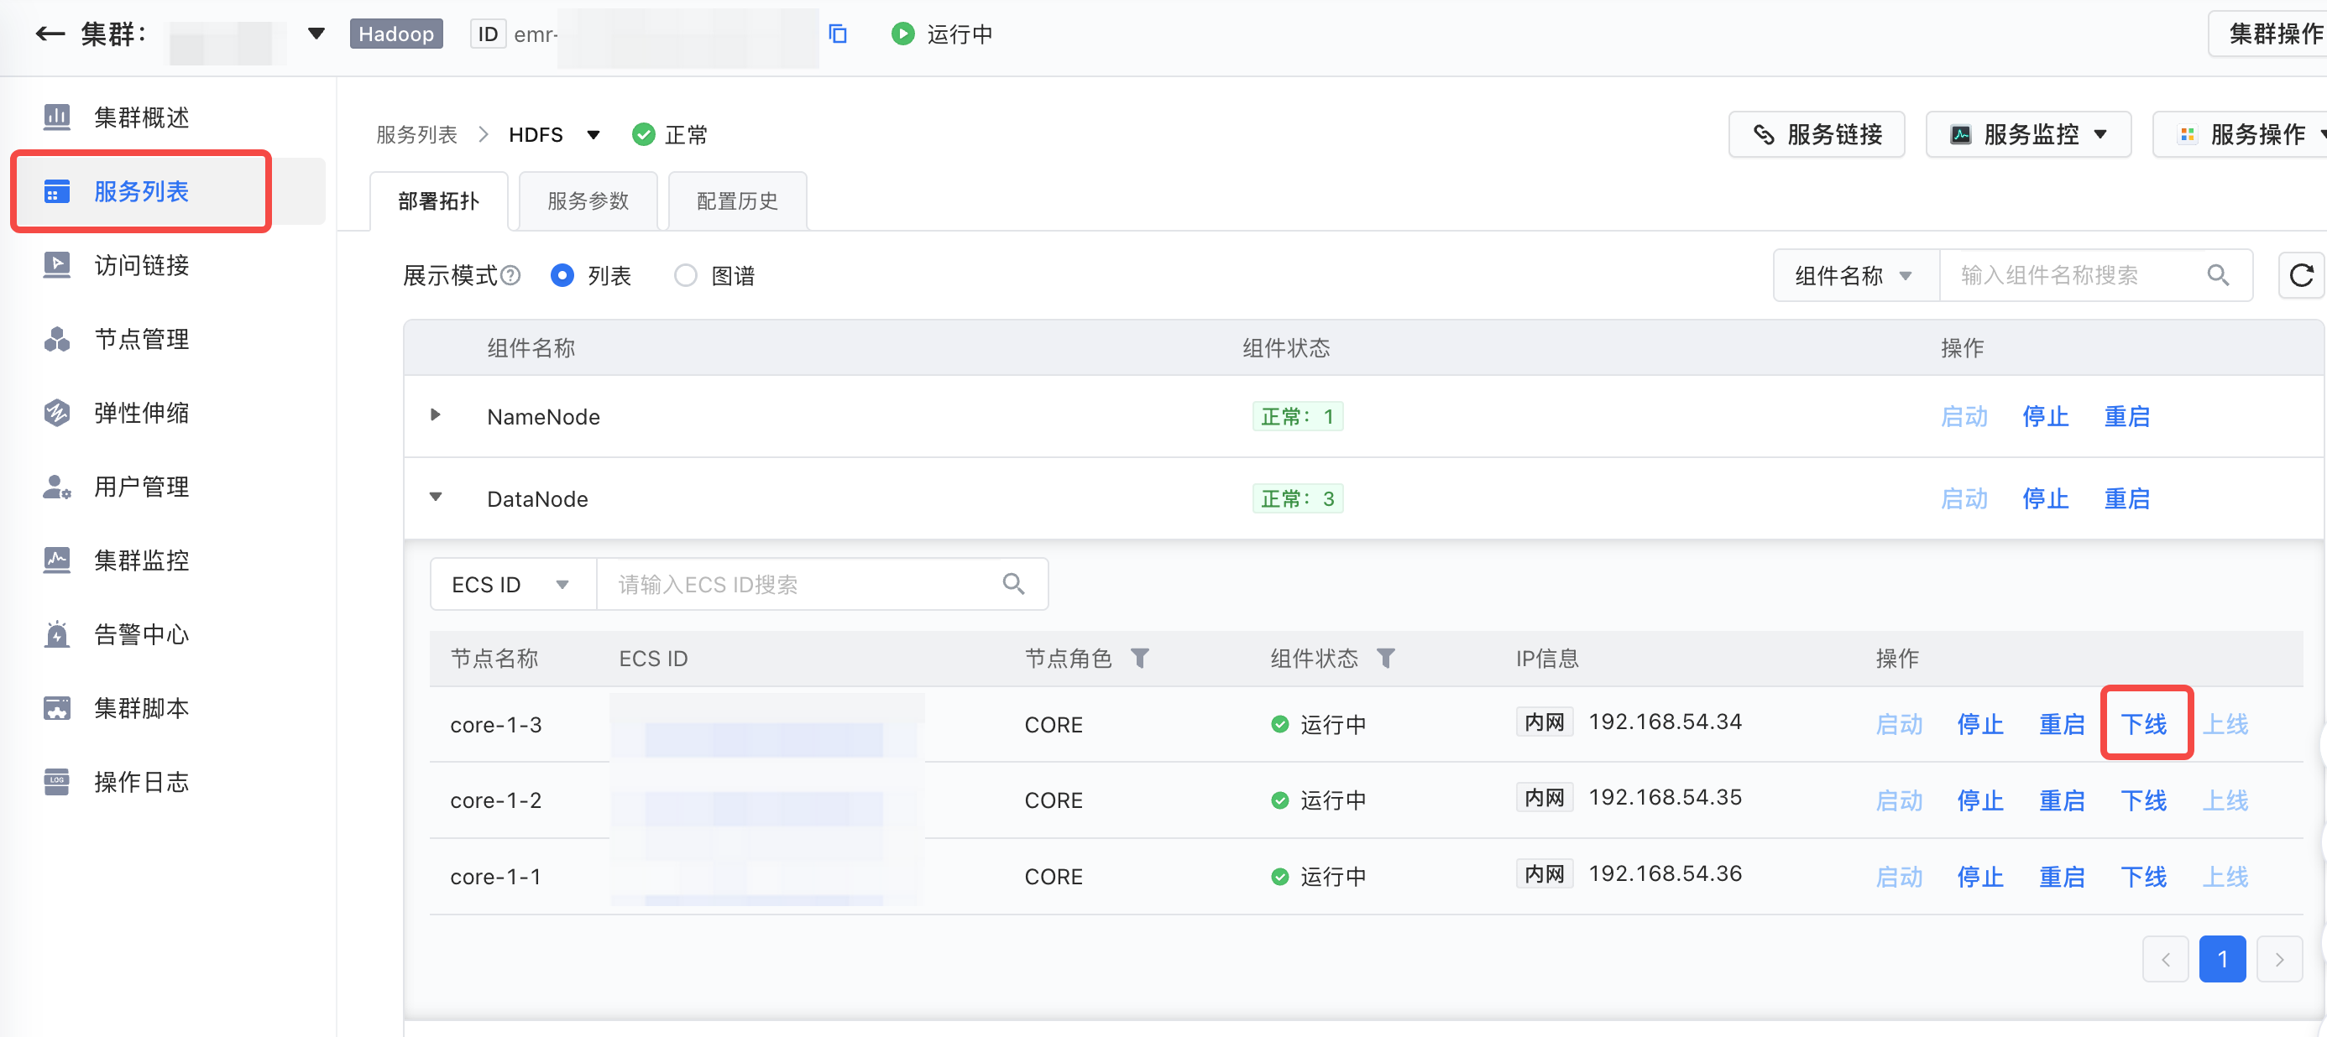
Task: Click the IP 192.168.54.35 cell
Action: 1665,798
